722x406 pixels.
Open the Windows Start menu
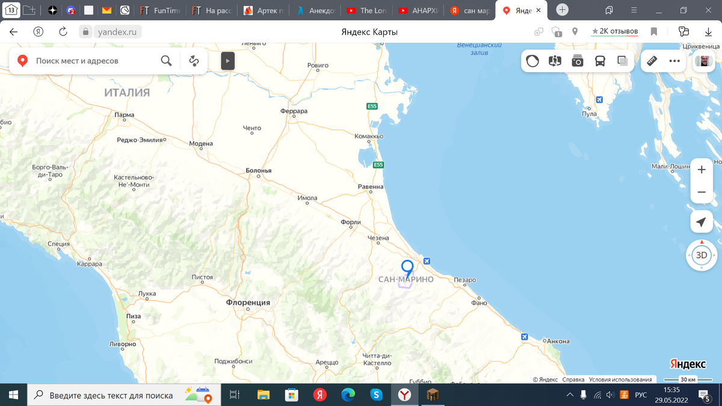13,395
